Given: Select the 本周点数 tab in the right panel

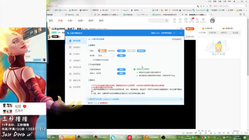Looking at the screenshot, I should tap(213, 33).
